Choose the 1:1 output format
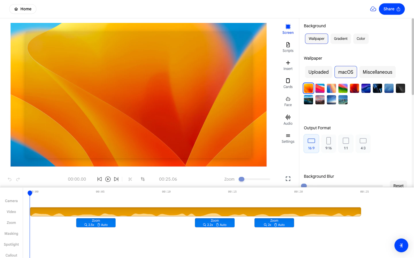 pos(346,144)
